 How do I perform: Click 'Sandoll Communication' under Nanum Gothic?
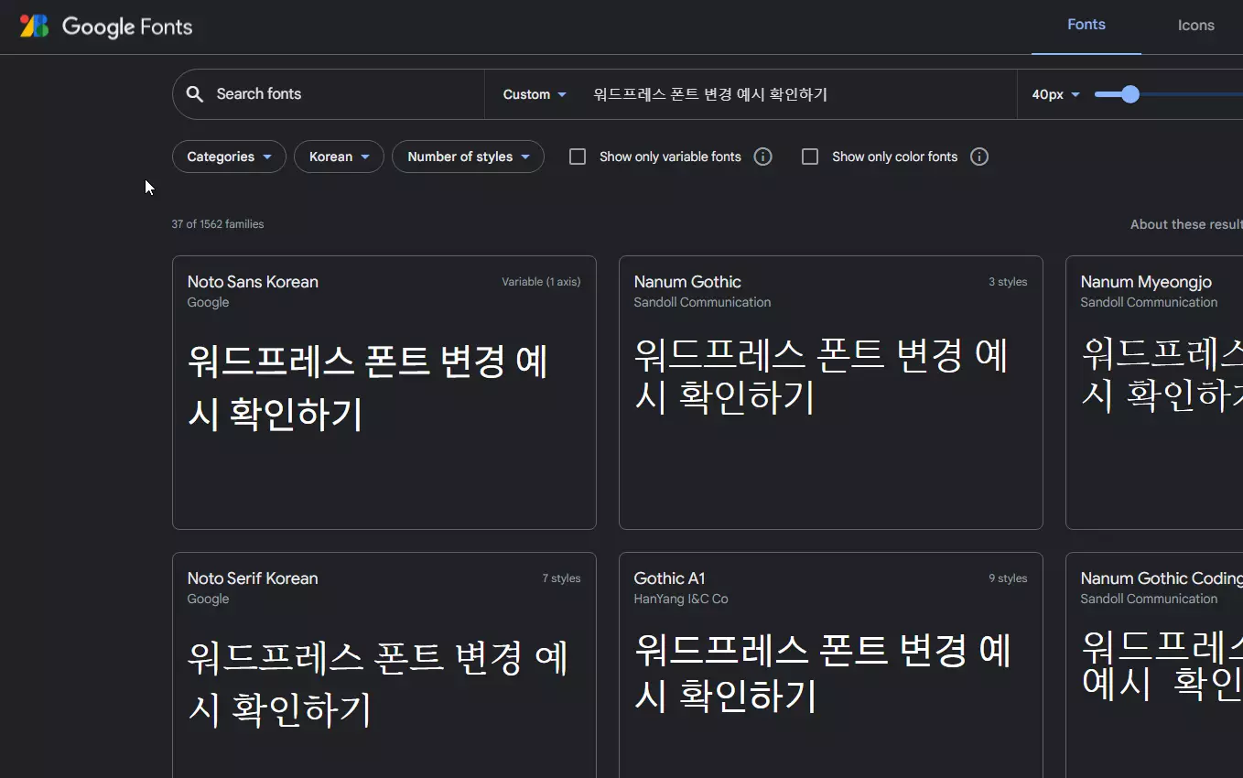[x=702, y=302]
